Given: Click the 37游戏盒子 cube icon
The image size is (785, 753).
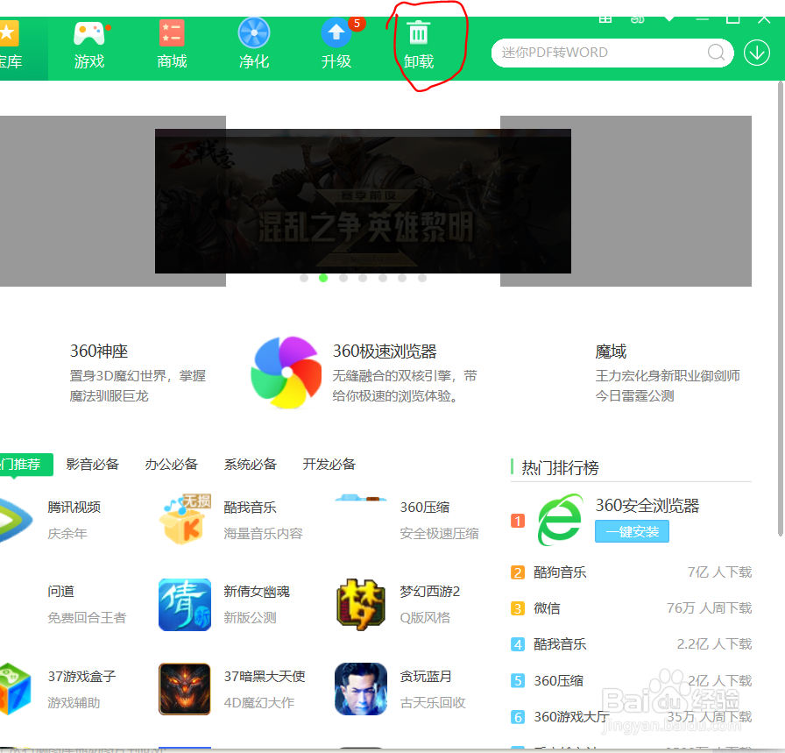Looking at the screenshot, I should click(x=15, y=689).
